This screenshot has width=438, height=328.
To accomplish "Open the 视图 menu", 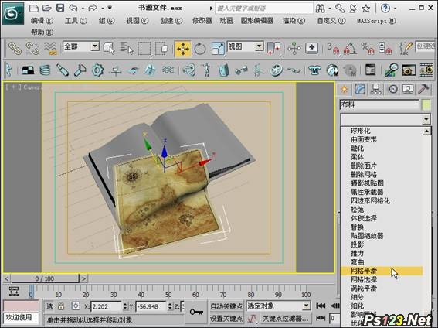I will (138, 21).
